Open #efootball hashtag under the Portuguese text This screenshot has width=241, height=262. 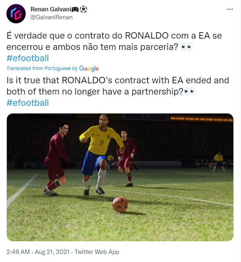click(28, 58)
